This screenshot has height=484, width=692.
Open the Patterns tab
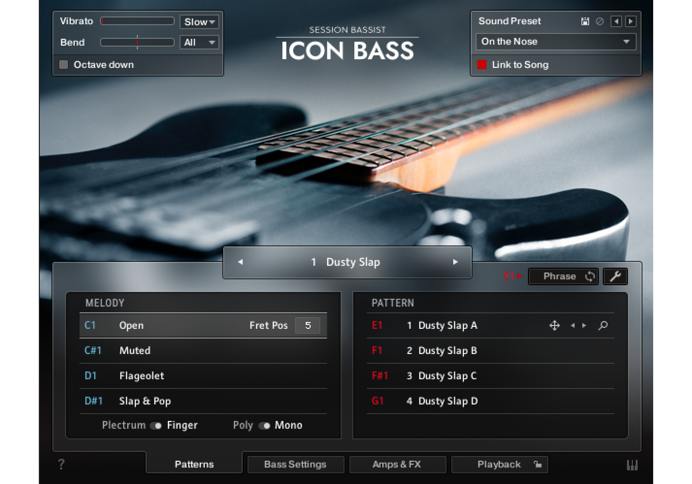click(x=194, y=464)
